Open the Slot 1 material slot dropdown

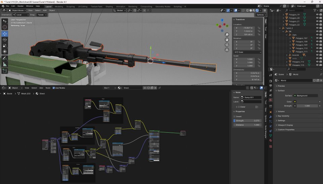click(x=110, y=88)
